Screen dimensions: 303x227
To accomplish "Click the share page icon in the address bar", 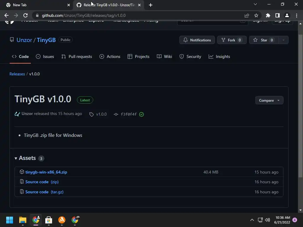I will coord(246,15).
